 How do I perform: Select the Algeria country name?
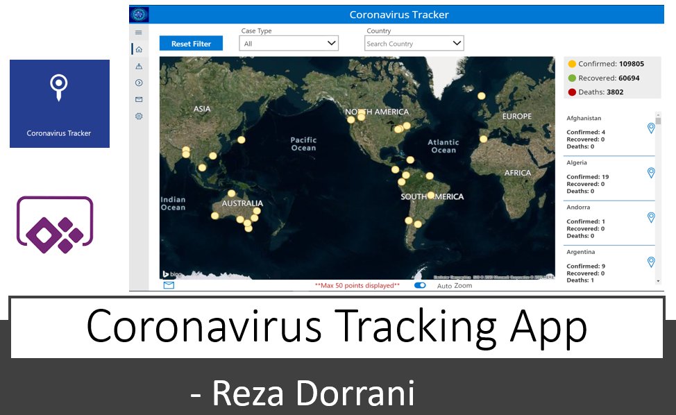point(577,162)
